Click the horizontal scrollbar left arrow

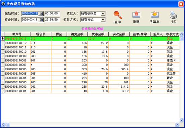(3, 124)
